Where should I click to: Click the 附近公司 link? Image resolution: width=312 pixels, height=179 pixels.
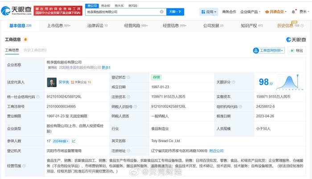pos(216,151)
